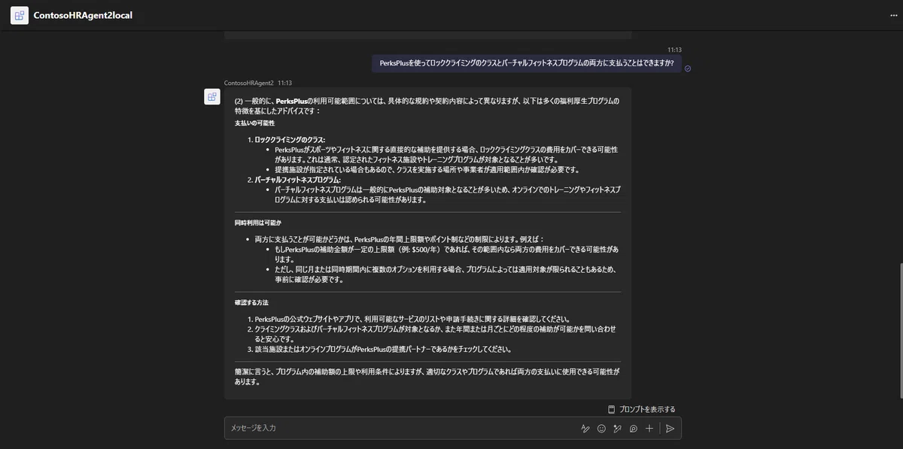Click the 同時利用は可能か heading
The height and width of the screenshot is (449, 903).
pos(257,223)
